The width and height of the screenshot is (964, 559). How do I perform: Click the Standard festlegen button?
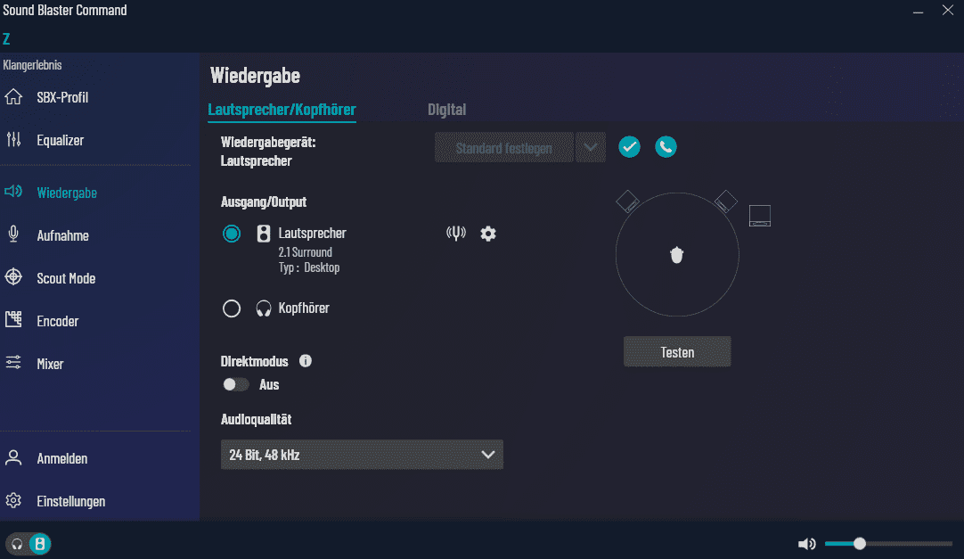tap(504, 148)
